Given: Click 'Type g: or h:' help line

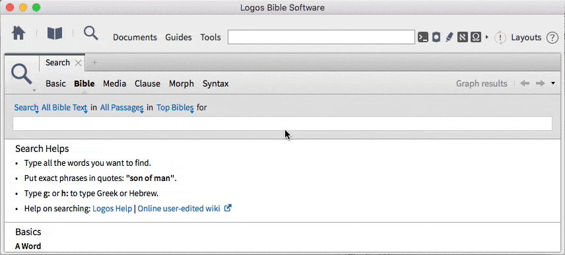Looking at the screenshot, I should click(91, 194).
